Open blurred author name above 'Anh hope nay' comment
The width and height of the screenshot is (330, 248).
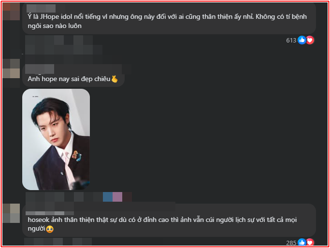point(40,69)
